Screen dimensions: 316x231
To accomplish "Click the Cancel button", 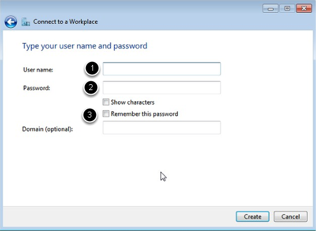I will coord(291,216).
